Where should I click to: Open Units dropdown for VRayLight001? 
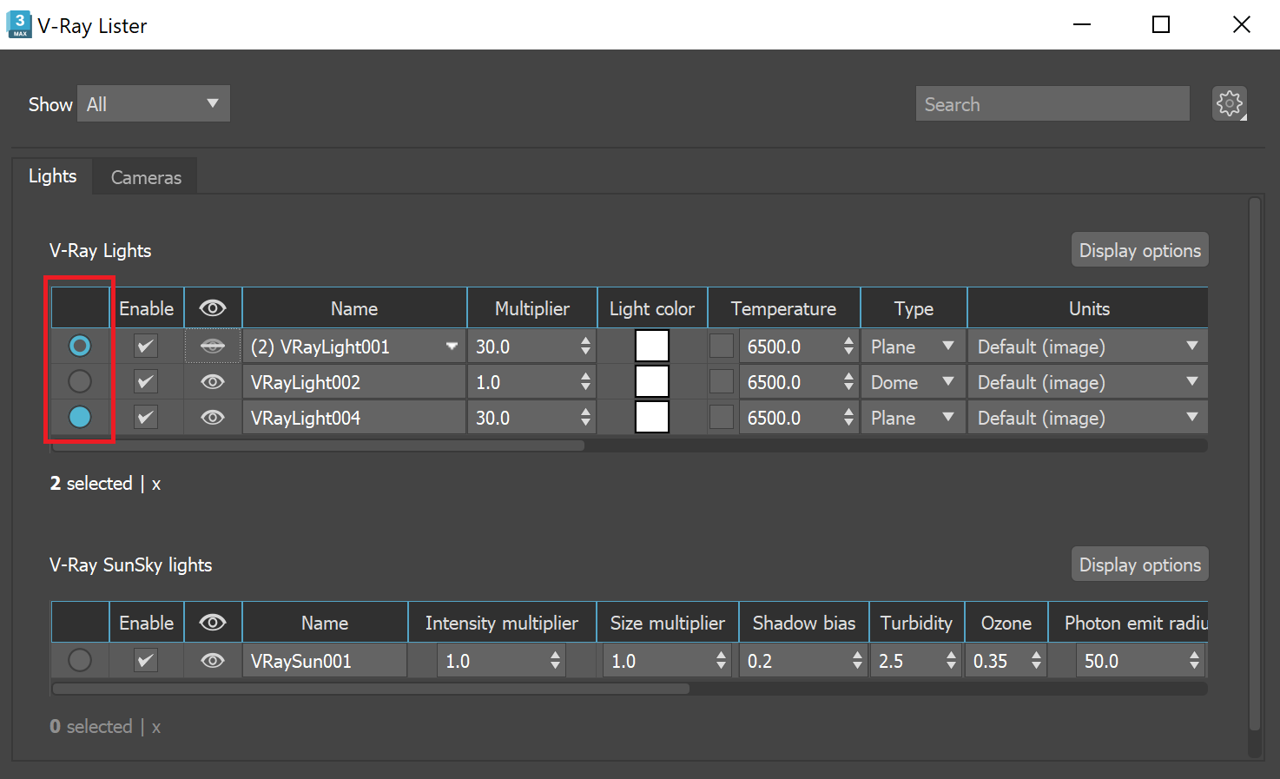1088,347
